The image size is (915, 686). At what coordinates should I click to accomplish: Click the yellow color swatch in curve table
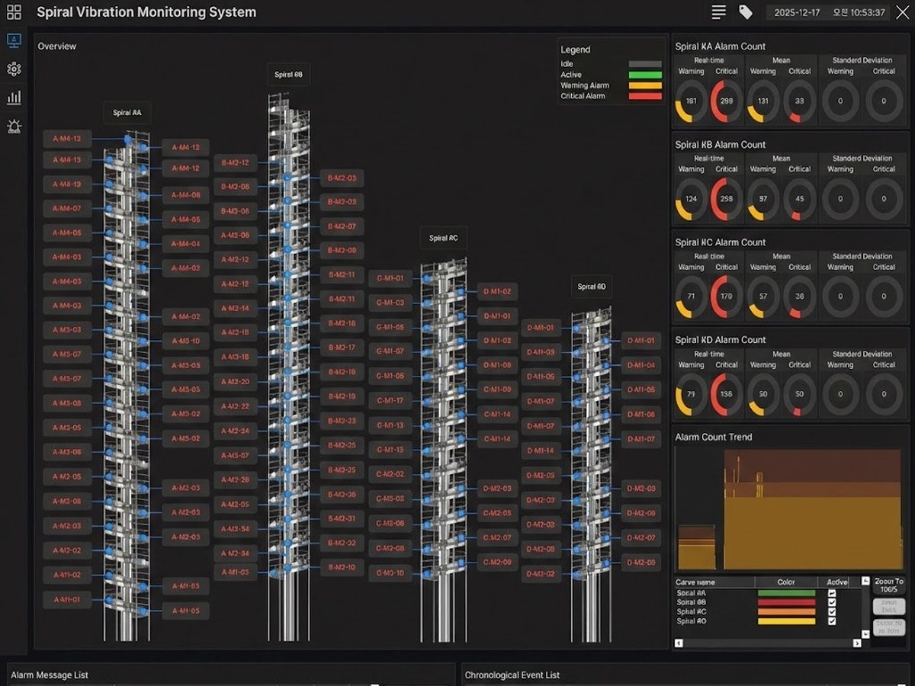point(785,621)
